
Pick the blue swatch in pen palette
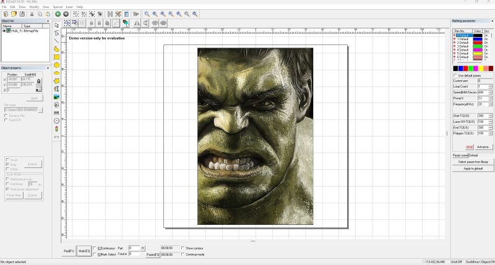point(460,69)
